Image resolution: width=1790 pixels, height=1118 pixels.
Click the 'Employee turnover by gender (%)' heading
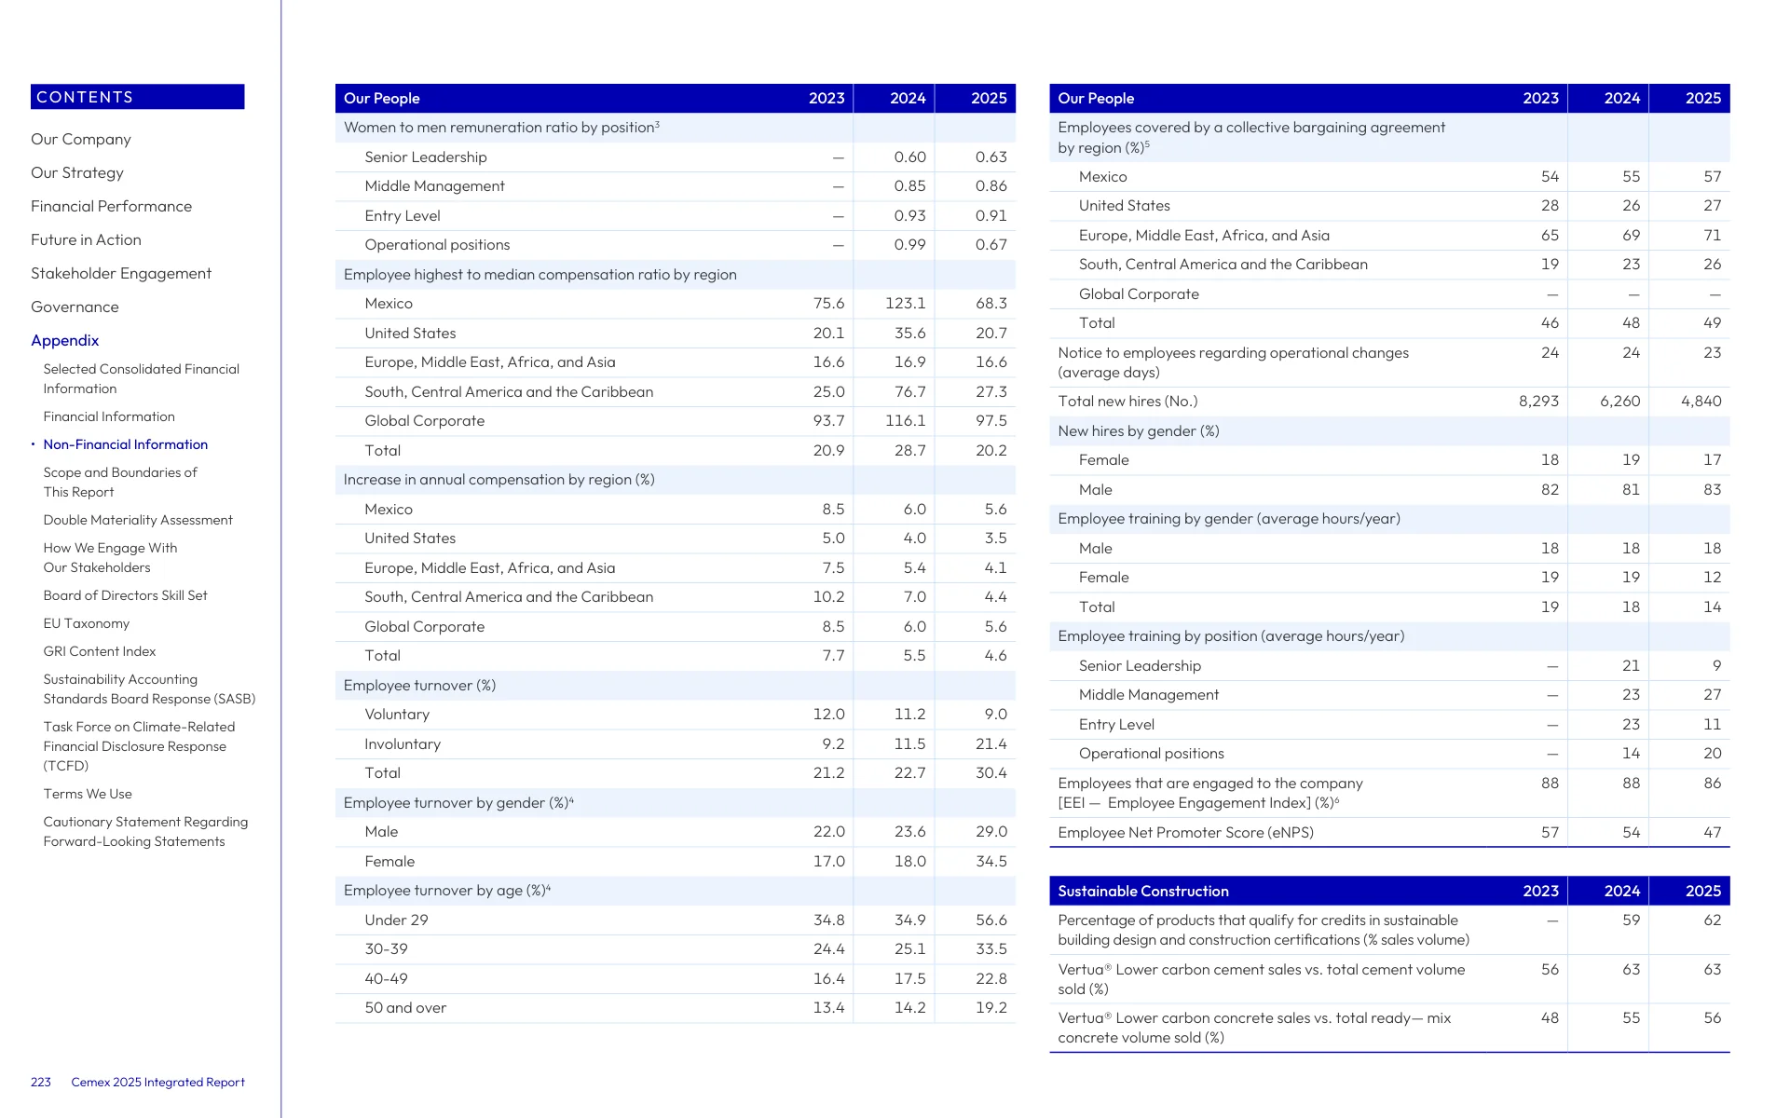click(x=458, y=803)
